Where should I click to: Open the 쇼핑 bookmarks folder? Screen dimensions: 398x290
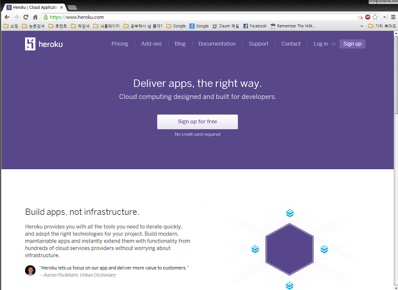(x=11, y=26)
